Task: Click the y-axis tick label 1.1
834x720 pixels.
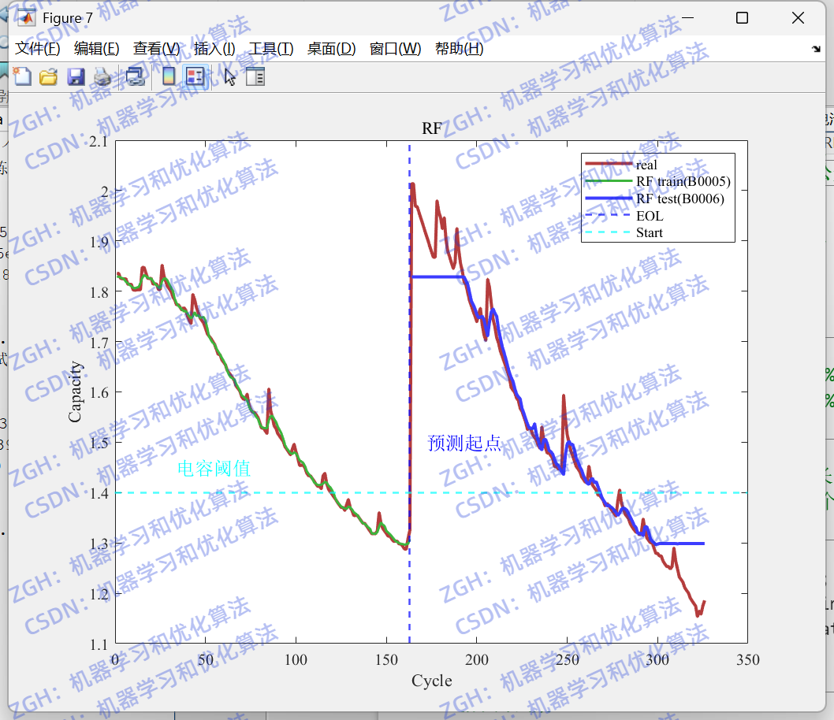Action: coord(99,644)
